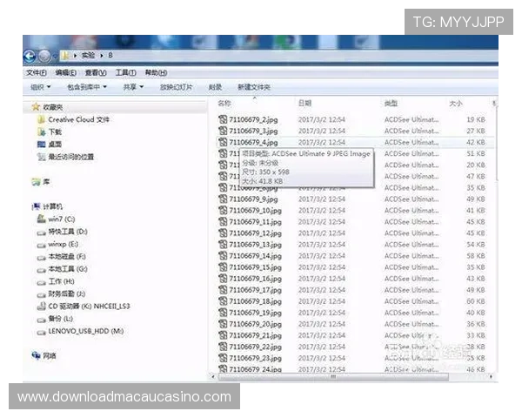
Task: Select the file 71106679_15.jpg
Action: coord(254,267)
